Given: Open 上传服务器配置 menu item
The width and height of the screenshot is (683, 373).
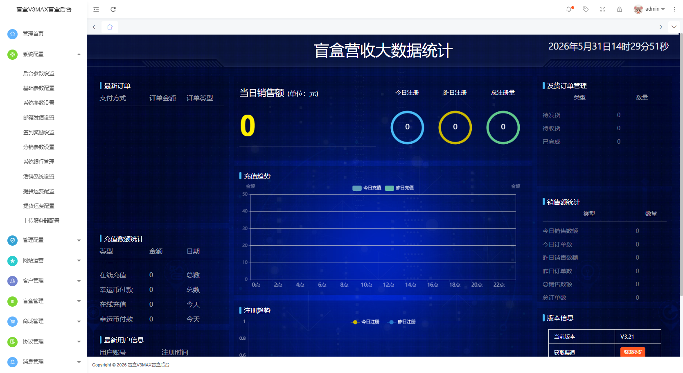Looking at the screenshot, I should pyautogui.click(x=41, y=221).
